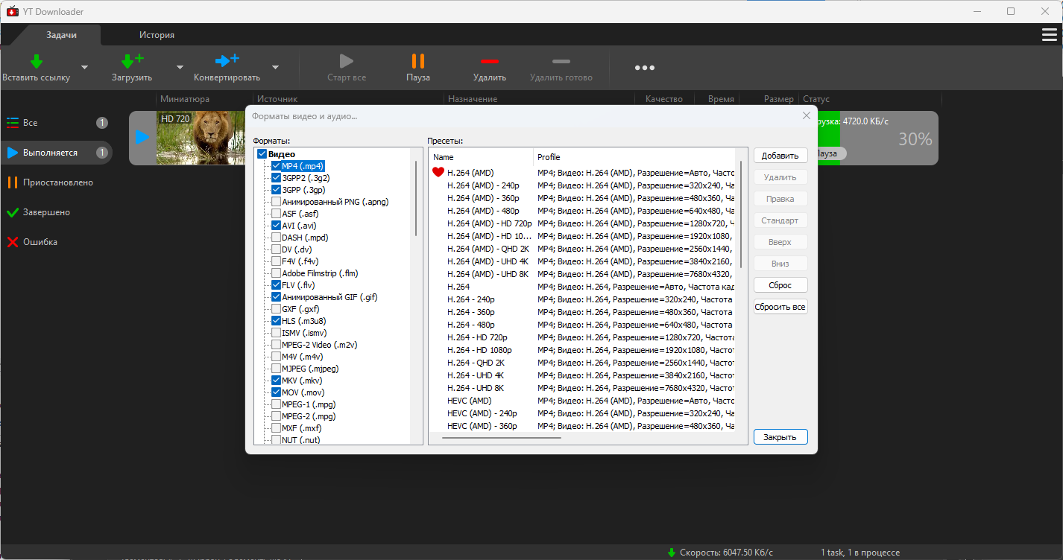Close the Форматы видео и аудио dialog with X
Viewport: 1063px width, 560px height.
pyautogui.click(x=806, y=115)
